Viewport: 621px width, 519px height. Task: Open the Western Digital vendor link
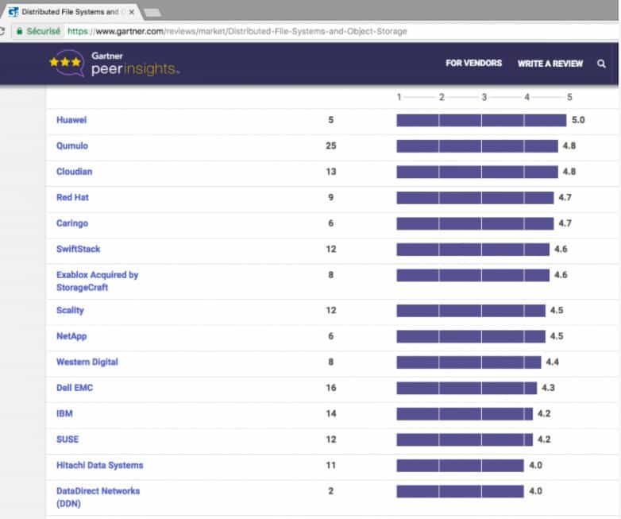click(x=87, y=362)
